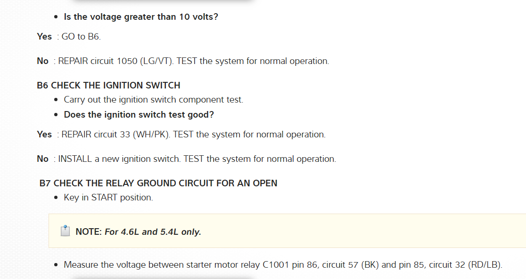The width and height of the screenshot is (526, 279).
Task: Click the GO to B6 text
Action: (x=81, y=37)
